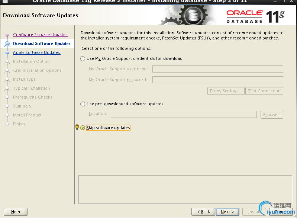Click the current step marker icon in sidebar
The height and width of the screenshot is (218, 297).
pos(7,44)
